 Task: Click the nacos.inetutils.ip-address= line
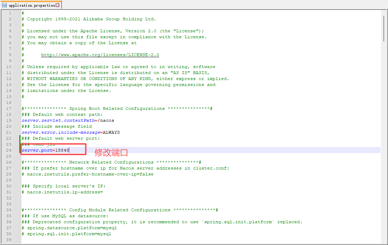tap(62, 192)
